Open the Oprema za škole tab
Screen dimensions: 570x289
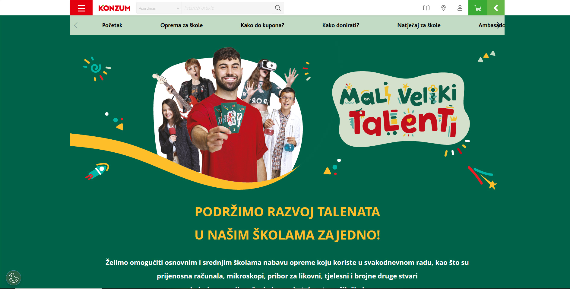(182, 25)
